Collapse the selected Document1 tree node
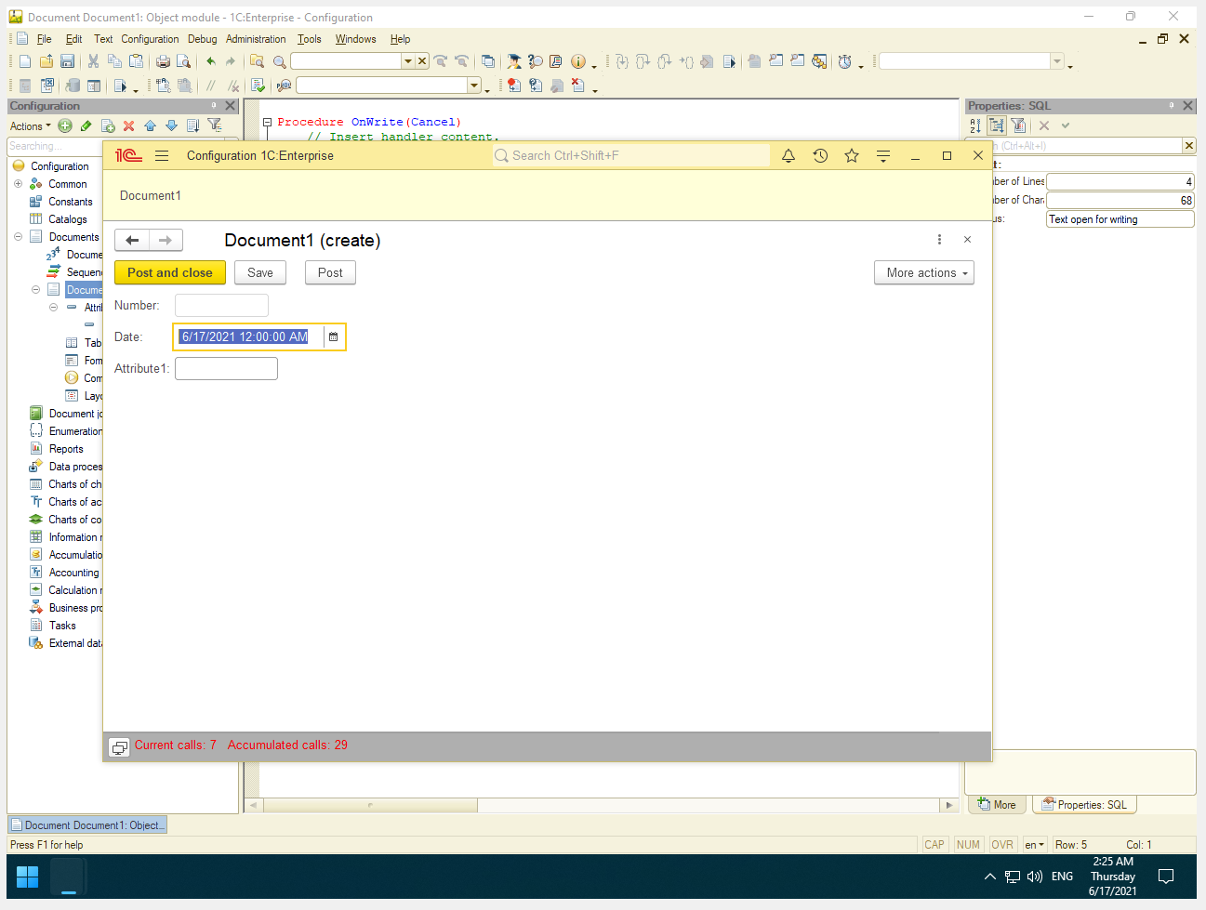The height and width of the screenshot is (910, 1206). click(x=35, y=290)
